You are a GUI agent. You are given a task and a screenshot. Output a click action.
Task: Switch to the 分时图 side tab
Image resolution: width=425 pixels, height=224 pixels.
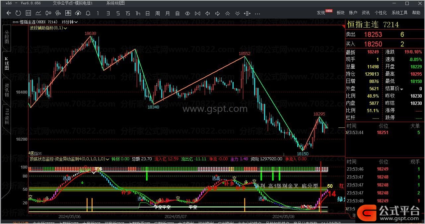[7, 38]
